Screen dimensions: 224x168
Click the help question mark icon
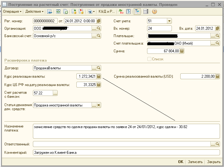[x=154, y=11]
